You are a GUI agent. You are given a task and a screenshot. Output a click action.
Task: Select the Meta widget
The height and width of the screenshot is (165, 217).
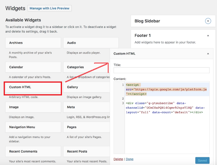click(86, 107)
